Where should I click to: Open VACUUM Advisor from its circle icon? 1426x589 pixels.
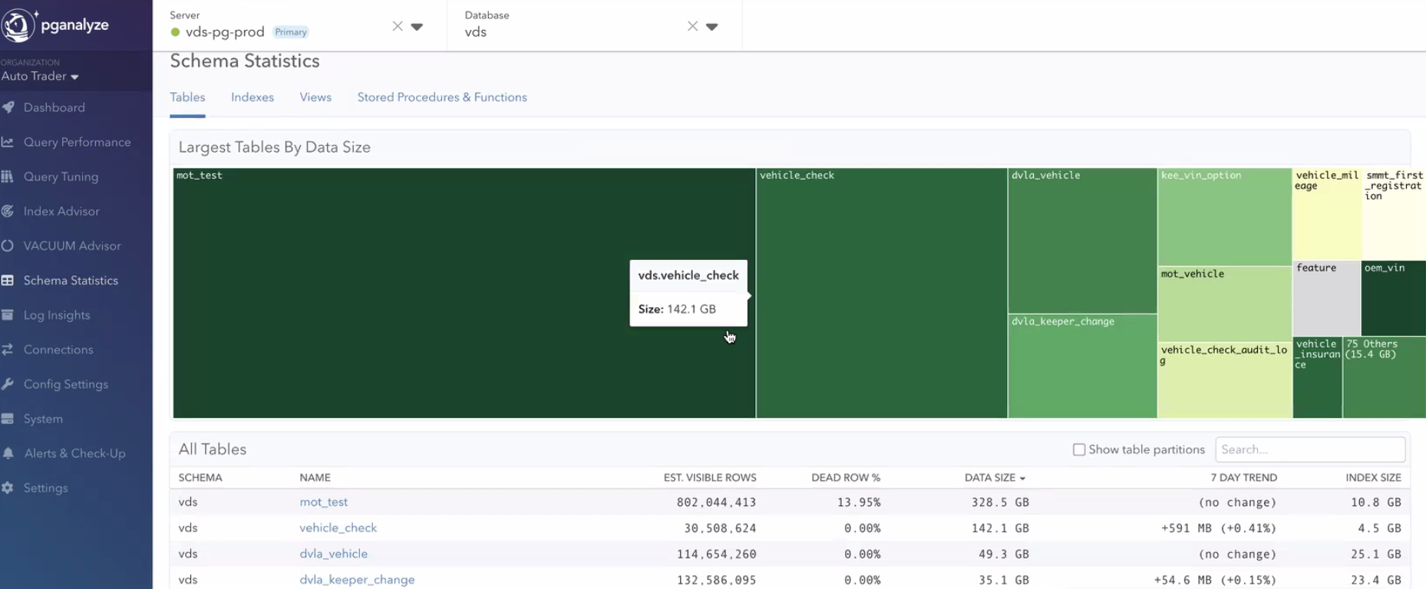point(8,245)
